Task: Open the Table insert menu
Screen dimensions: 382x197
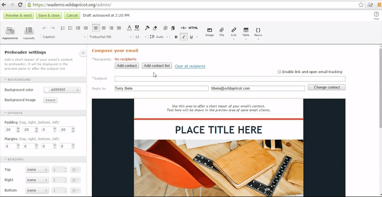Action: tap(246, 33)
